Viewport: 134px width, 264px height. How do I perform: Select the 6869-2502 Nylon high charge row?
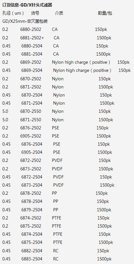[x=66, y=62]
